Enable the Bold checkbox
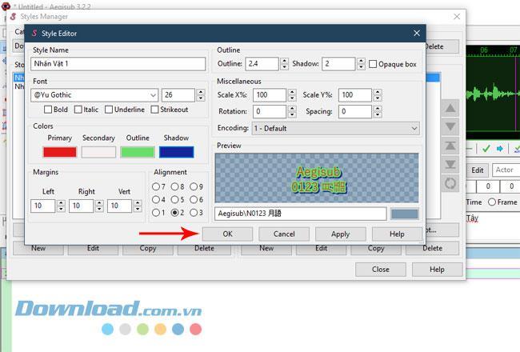This screenshot has height=352, width=520. click(48, 110)
